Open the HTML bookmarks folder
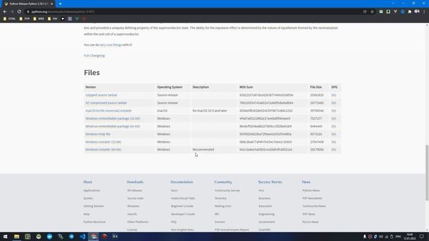Viewport: 429px width, 241px height. tap(9, 19)
